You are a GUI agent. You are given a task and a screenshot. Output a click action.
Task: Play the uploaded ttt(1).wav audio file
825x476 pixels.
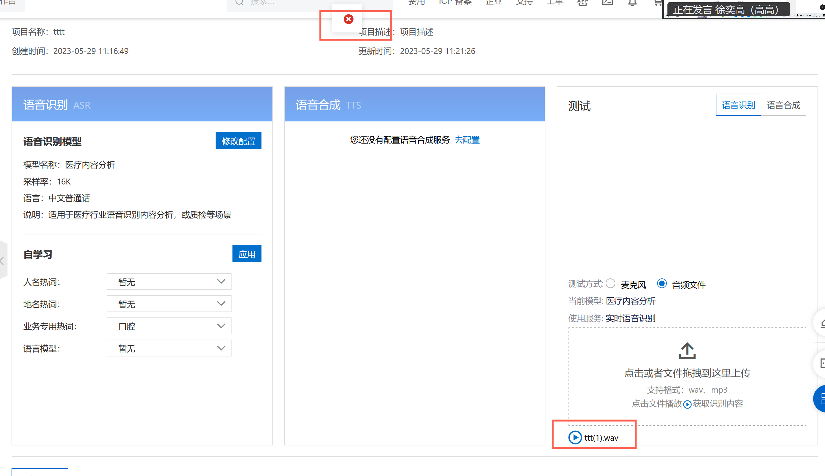point(575,438)
